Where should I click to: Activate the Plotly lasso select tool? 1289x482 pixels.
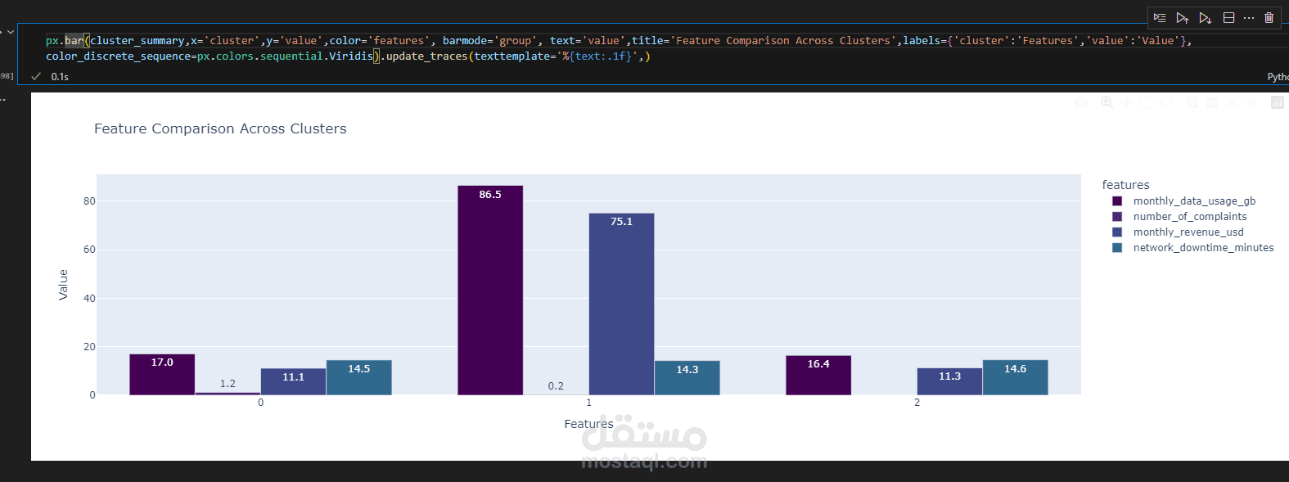tap(1166, 102)
